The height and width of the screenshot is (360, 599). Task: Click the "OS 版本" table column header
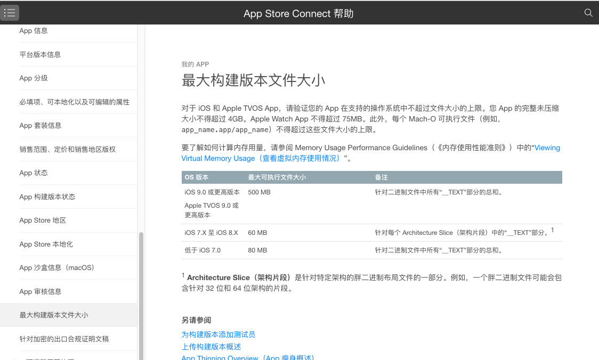(x=196, y=177)
